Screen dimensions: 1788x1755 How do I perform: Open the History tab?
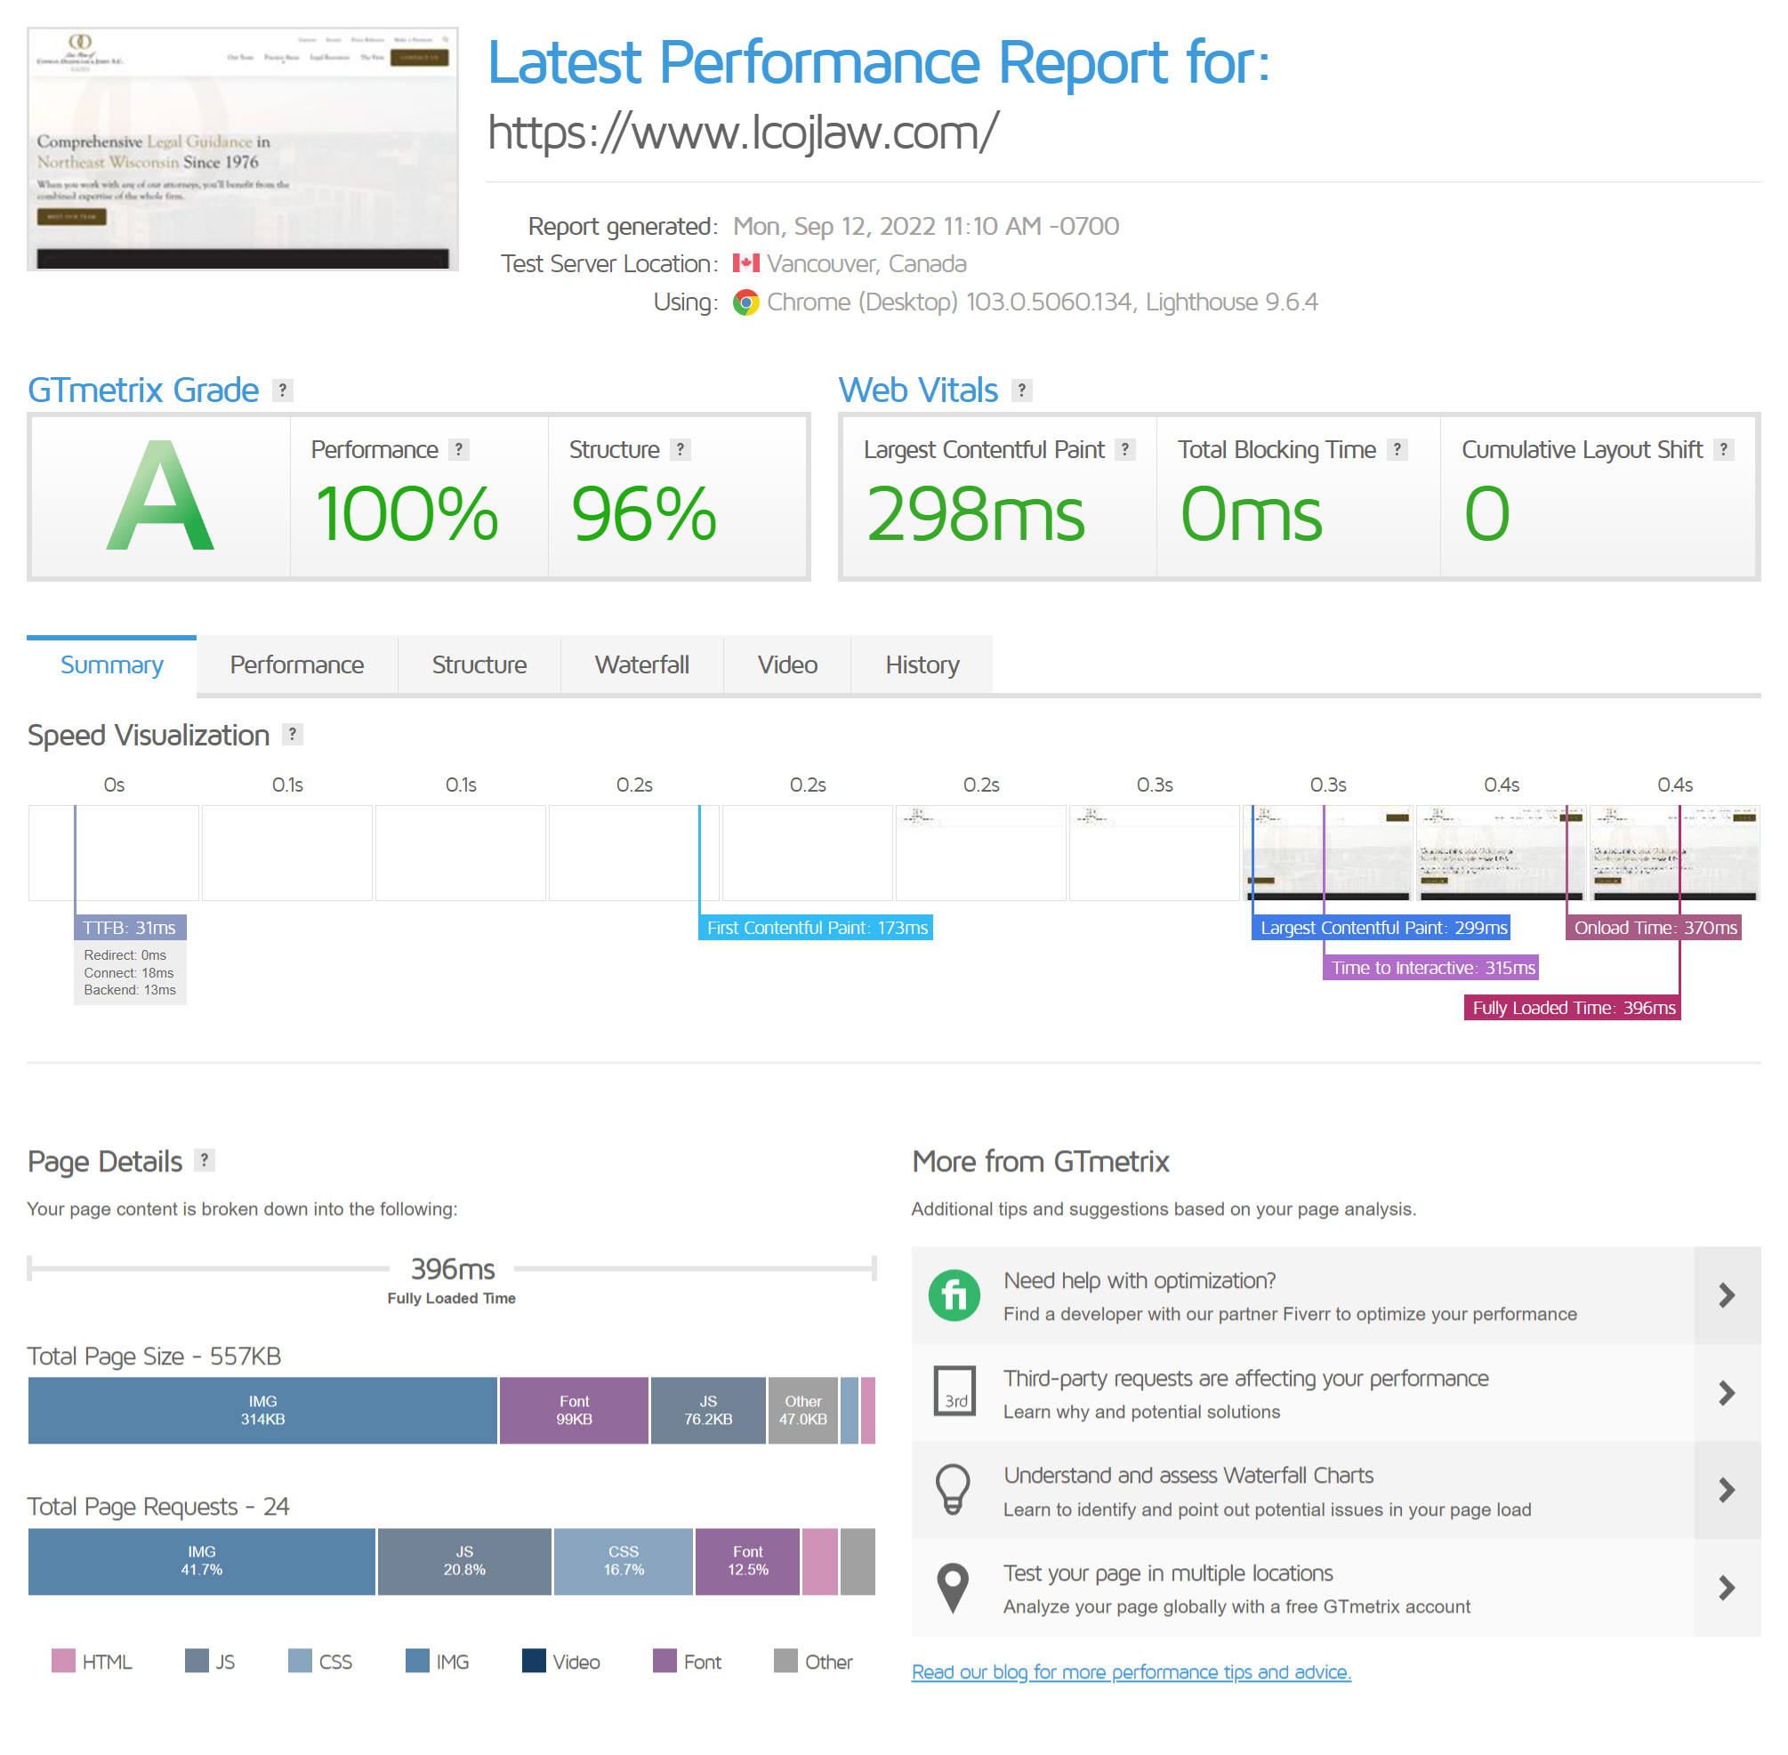tap(922, 665)
